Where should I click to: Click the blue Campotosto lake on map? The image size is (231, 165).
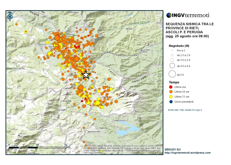126,129
